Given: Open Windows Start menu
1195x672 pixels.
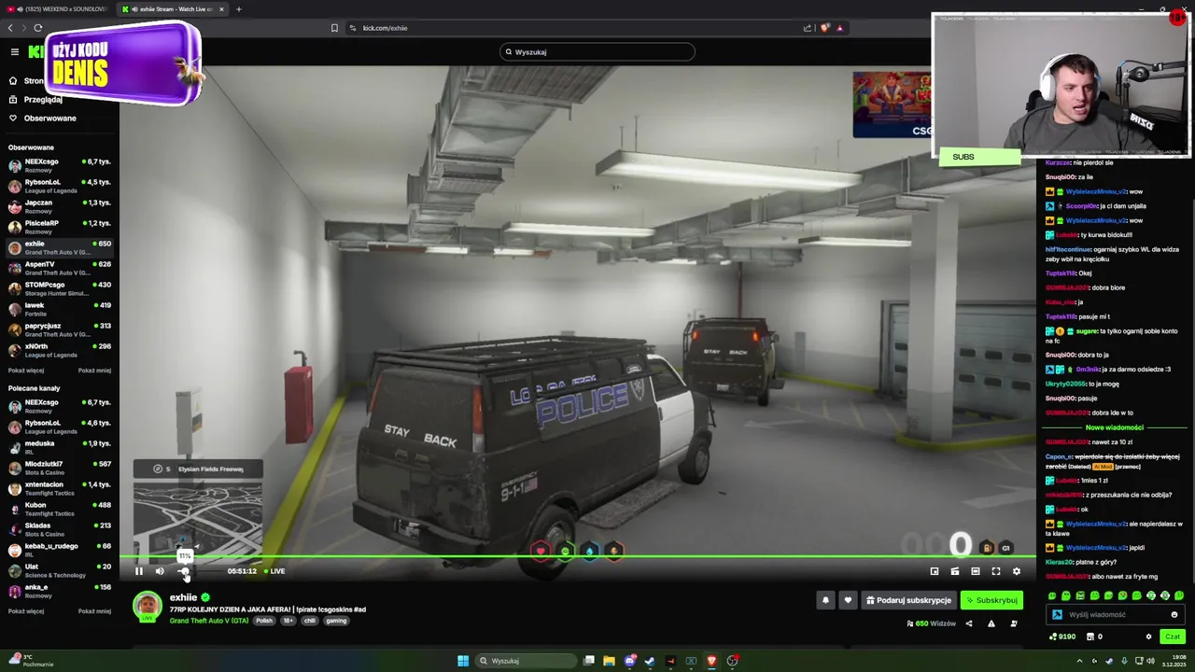Looking at the screenshot, I should pos(463,661).
